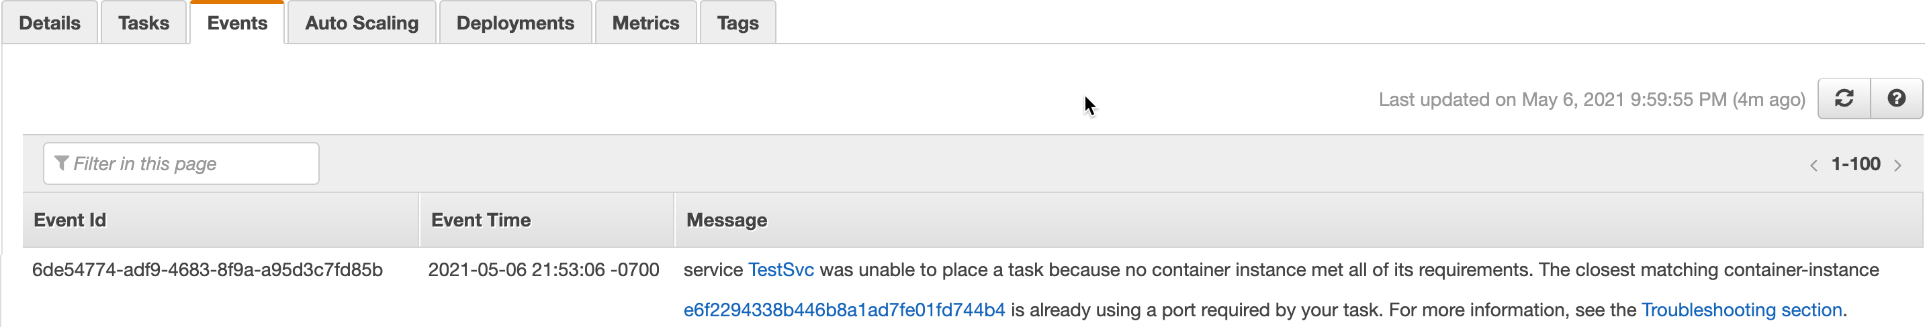Open the Tasks tab
The height and width of the screenshot is (327, 1925).
point(144,23)
